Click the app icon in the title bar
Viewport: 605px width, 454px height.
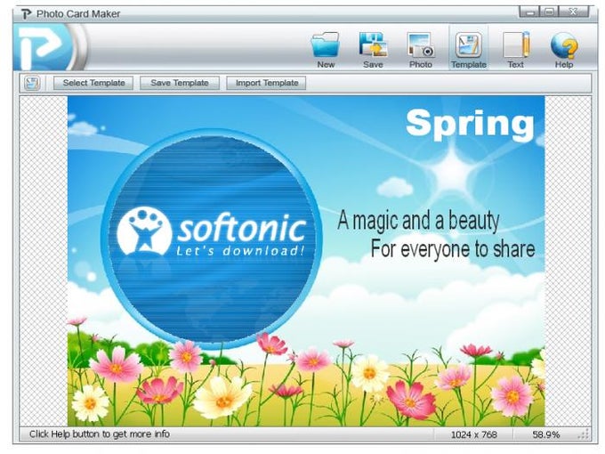[x=26, y=14]
